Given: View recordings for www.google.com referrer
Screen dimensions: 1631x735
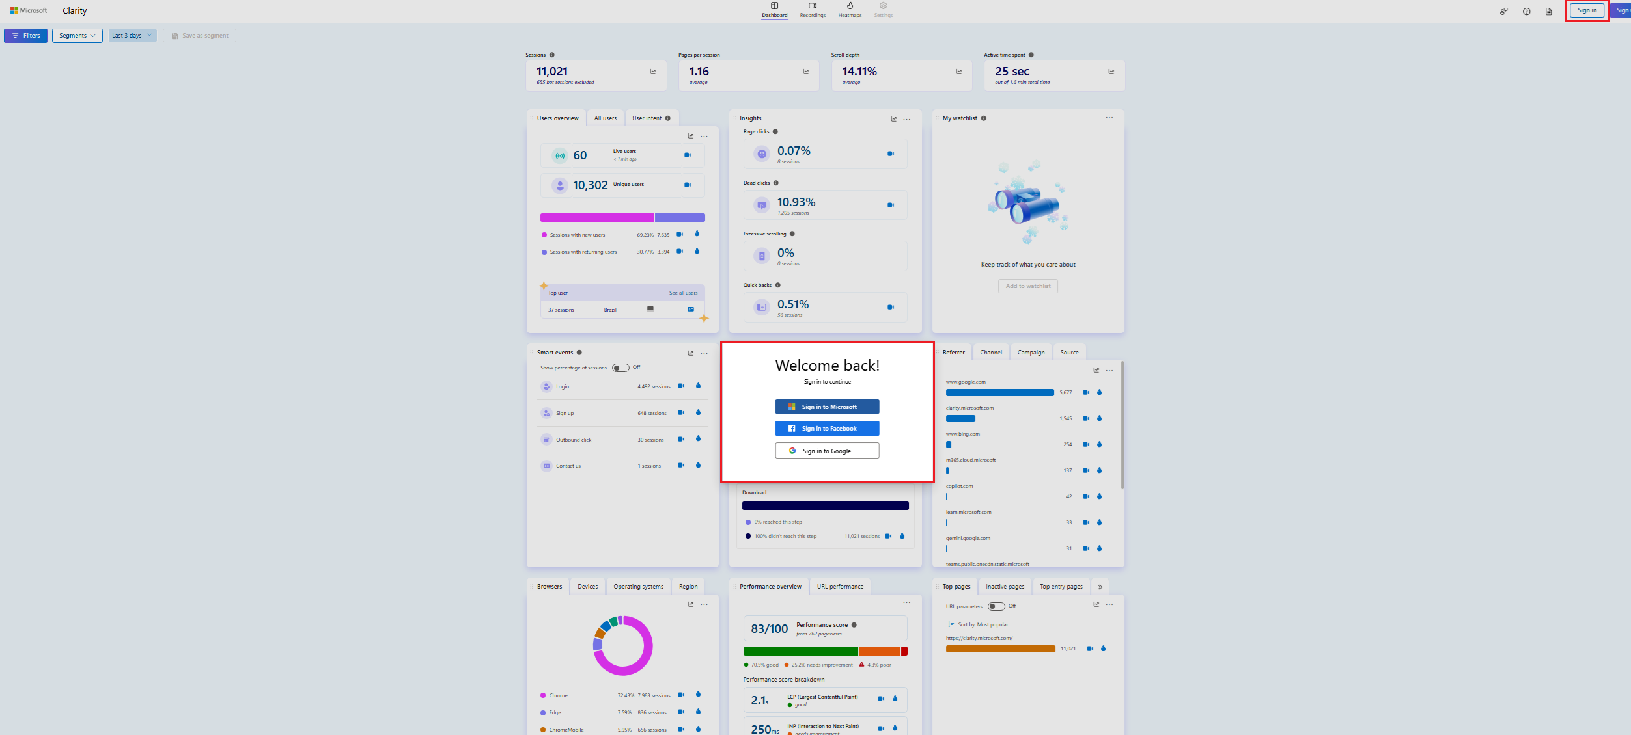Looking at the screenshot, I should coord(1085,392).
